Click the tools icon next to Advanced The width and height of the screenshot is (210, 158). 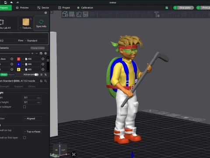coord(45,75)
